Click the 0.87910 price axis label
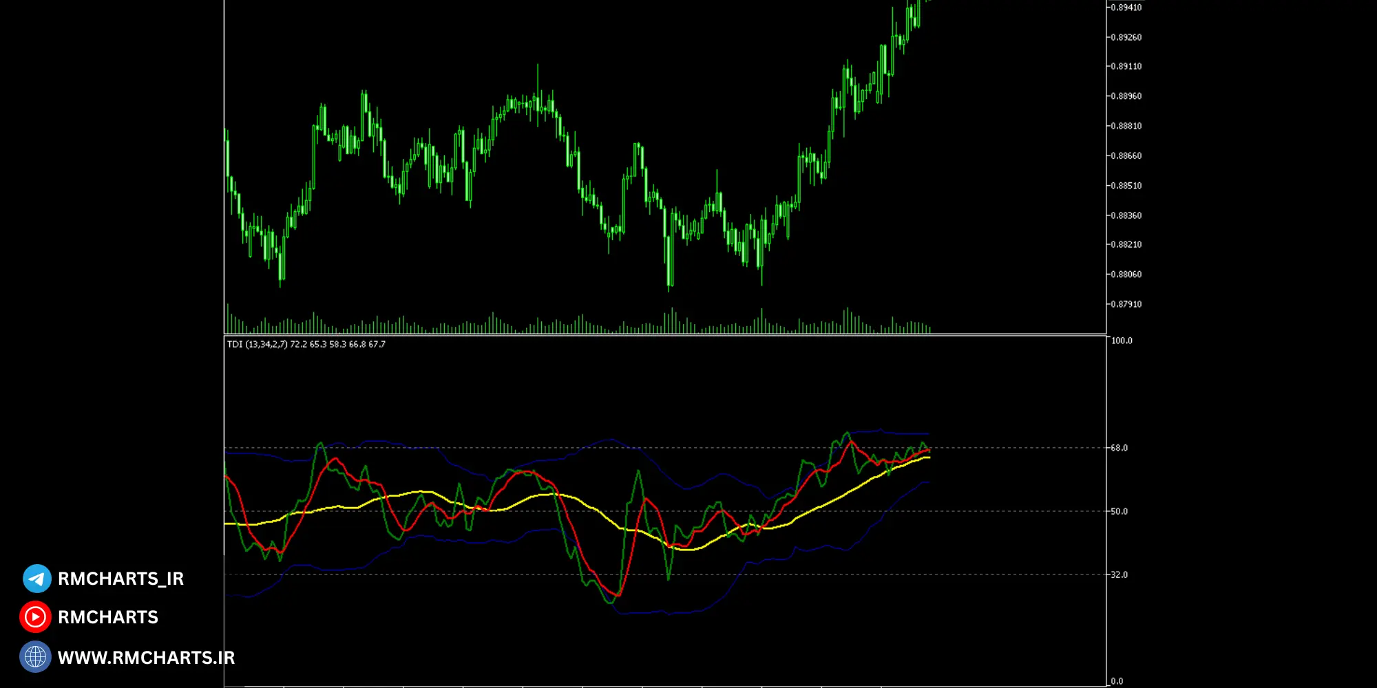The height and width of the screenshot is (688, 1377). coord(1126,304)
